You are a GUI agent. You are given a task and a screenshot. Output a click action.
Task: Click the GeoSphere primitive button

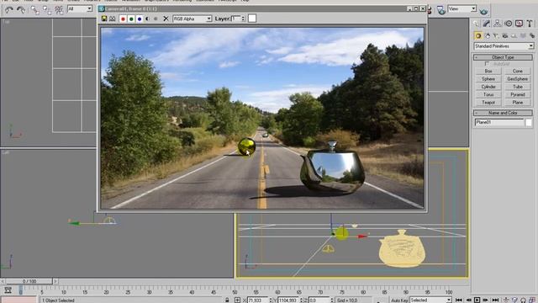[518, 79]
